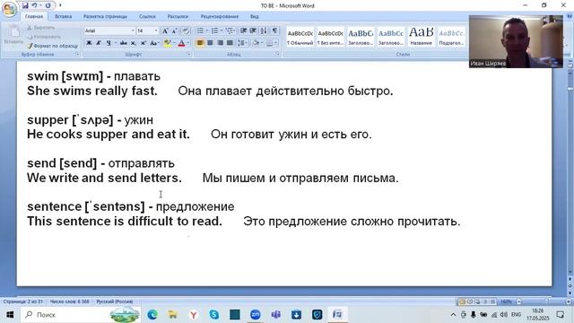
Task: Apply the Без интервала style
Action: (330, 37)
